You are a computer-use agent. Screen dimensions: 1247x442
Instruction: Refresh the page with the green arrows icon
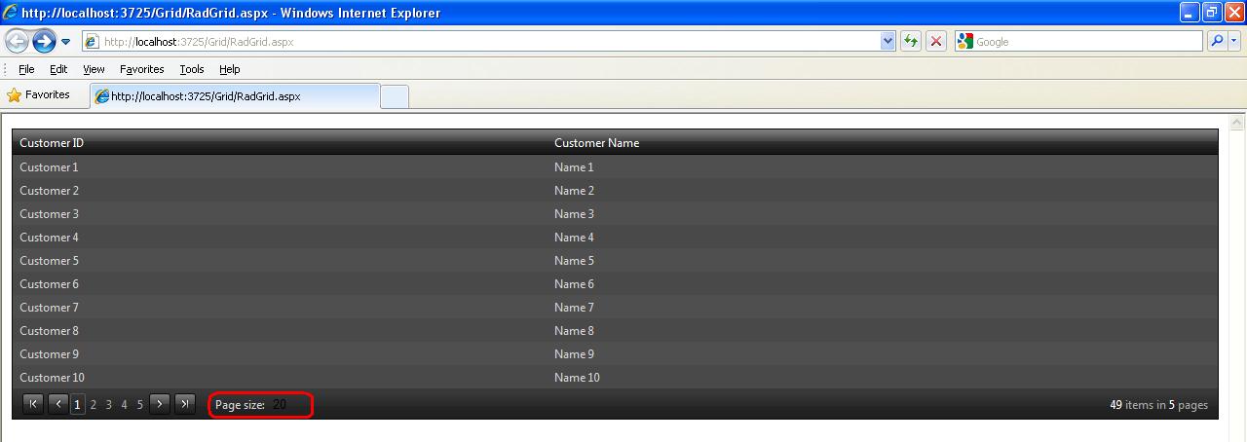(911, 42)
